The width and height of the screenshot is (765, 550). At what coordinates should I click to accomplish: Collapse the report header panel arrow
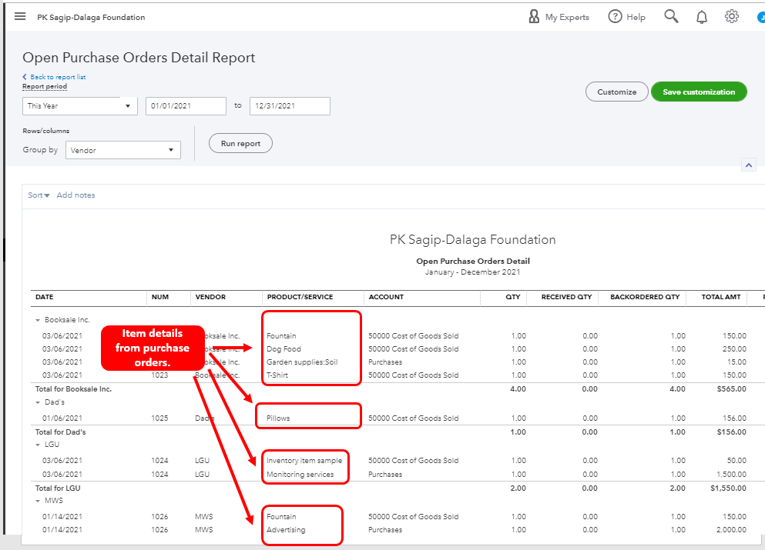click(748, 165)
